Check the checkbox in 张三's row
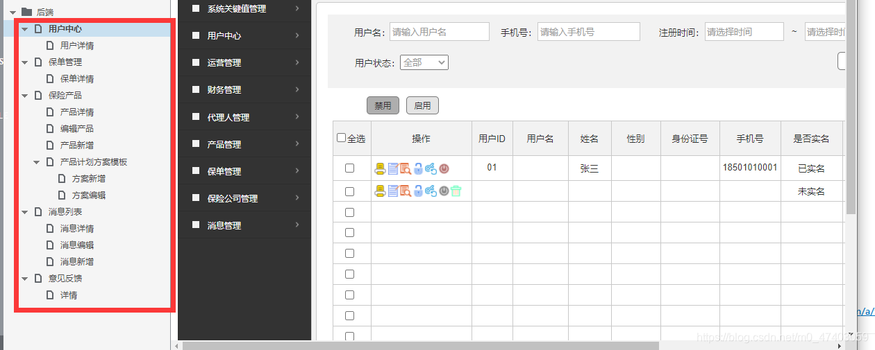875x350 pixels. pos(350,168)
